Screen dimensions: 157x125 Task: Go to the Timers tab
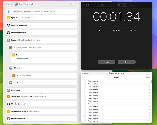pos(133,5)
